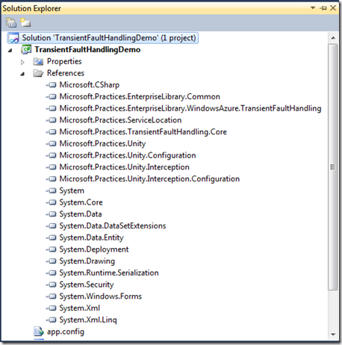Click the Show All Files toolbar icon
This screenshot has width=342, height=345.
(25, 22)
